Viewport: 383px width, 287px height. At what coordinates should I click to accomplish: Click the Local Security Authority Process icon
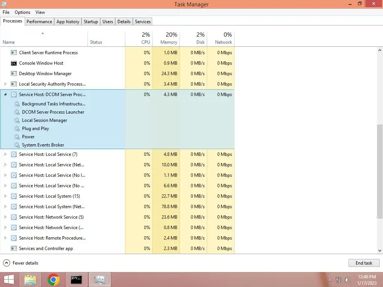[14, 84]
